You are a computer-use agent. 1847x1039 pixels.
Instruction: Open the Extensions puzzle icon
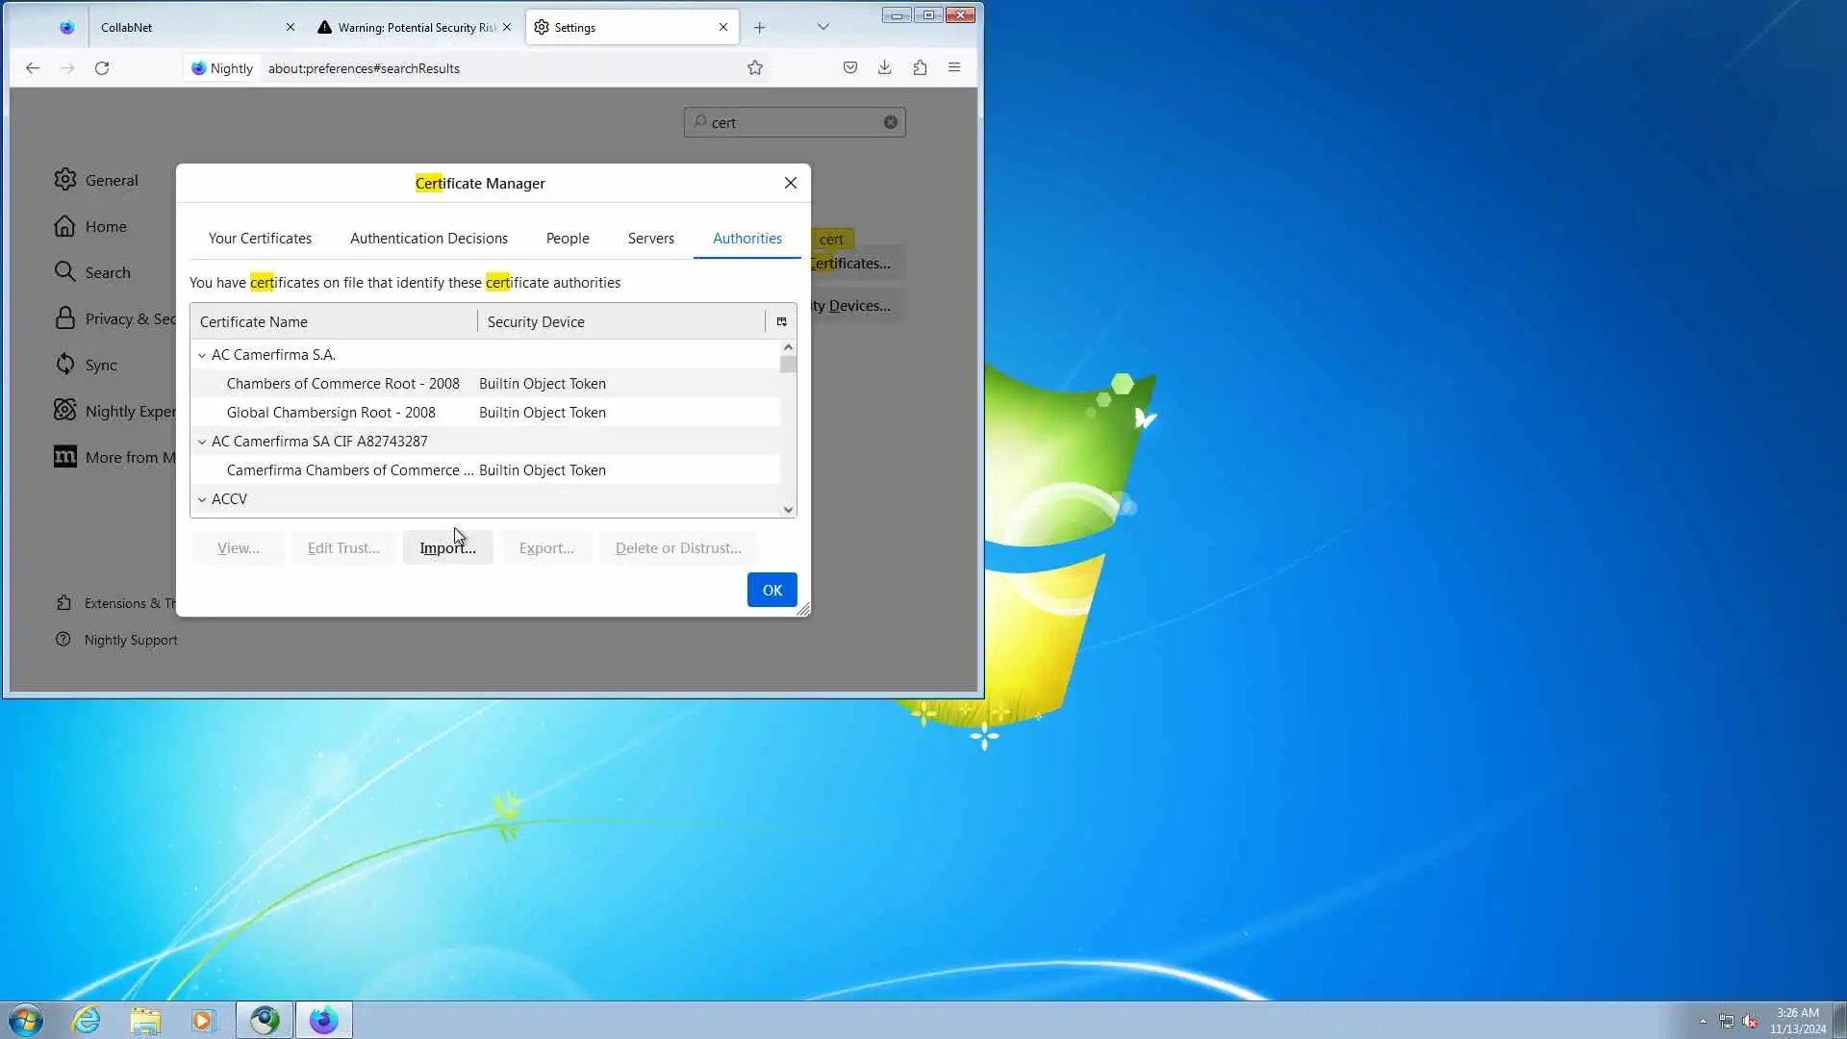920,67
